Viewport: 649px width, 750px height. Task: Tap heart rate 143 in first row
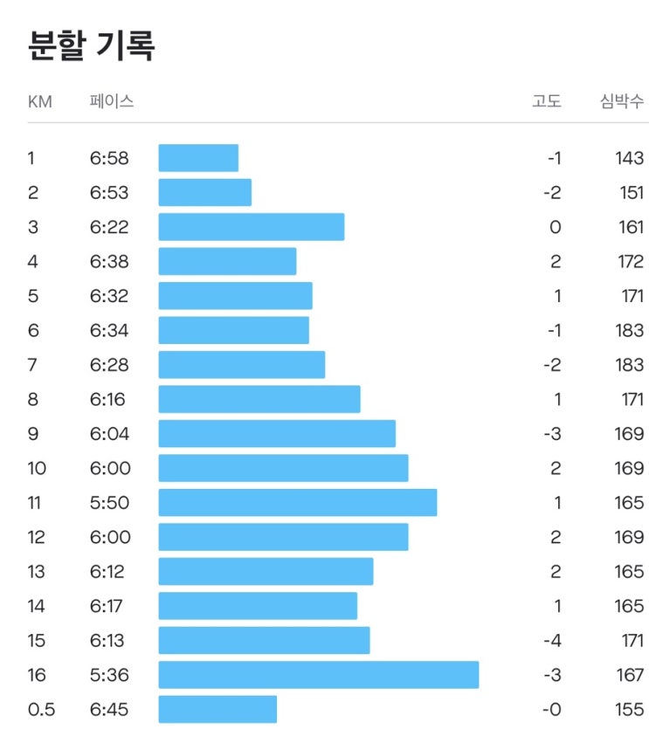(630, 158)
